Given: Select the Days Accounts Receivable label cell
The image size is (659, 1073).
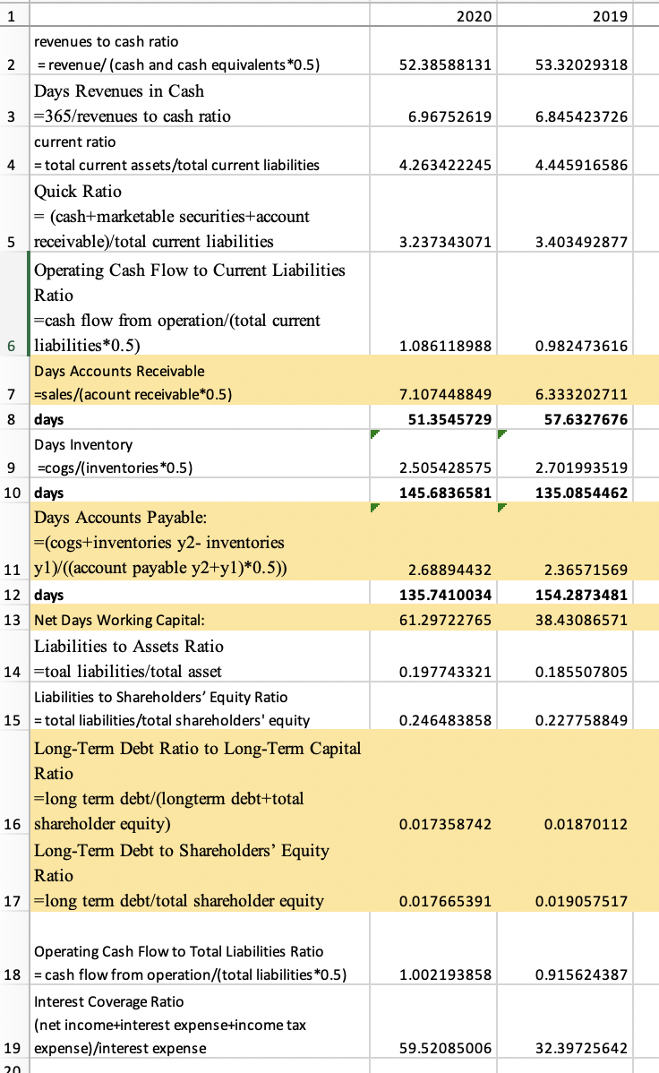Looking at the screenshot, I should [x=199, y=381].
